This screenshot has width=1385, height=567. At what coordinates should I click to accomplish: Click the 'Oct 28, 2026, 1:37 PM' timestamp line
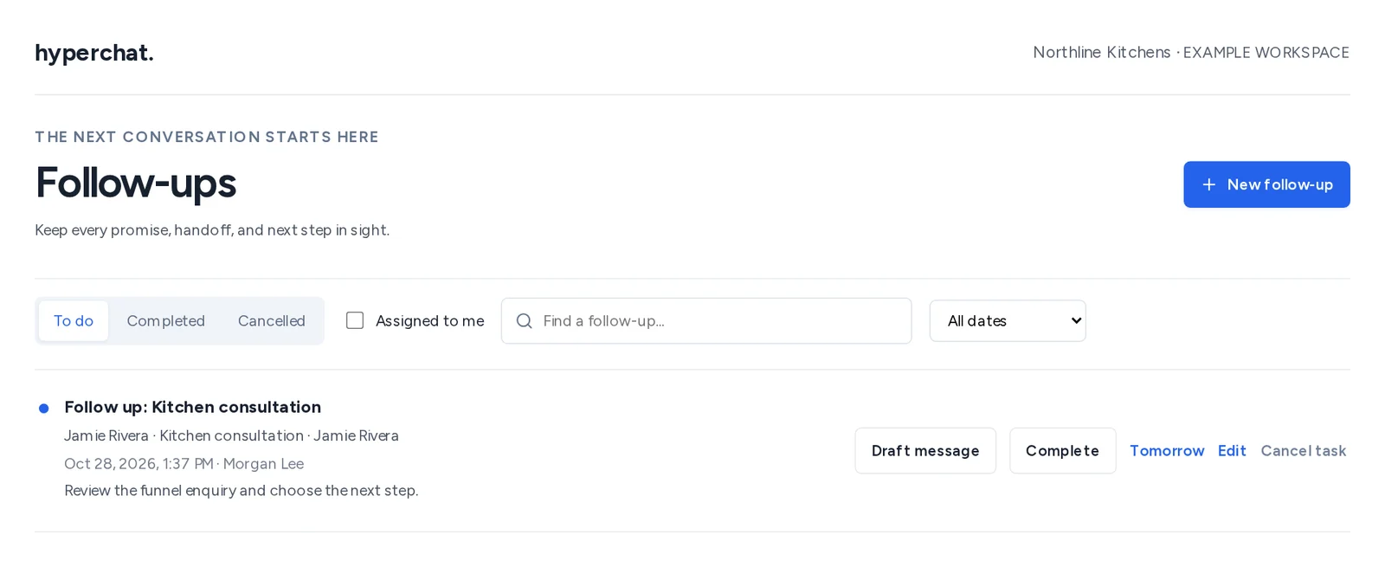(184, 464)
